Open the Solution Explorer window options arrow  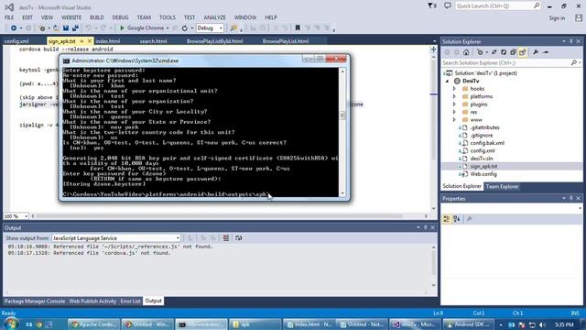(564, 41)
